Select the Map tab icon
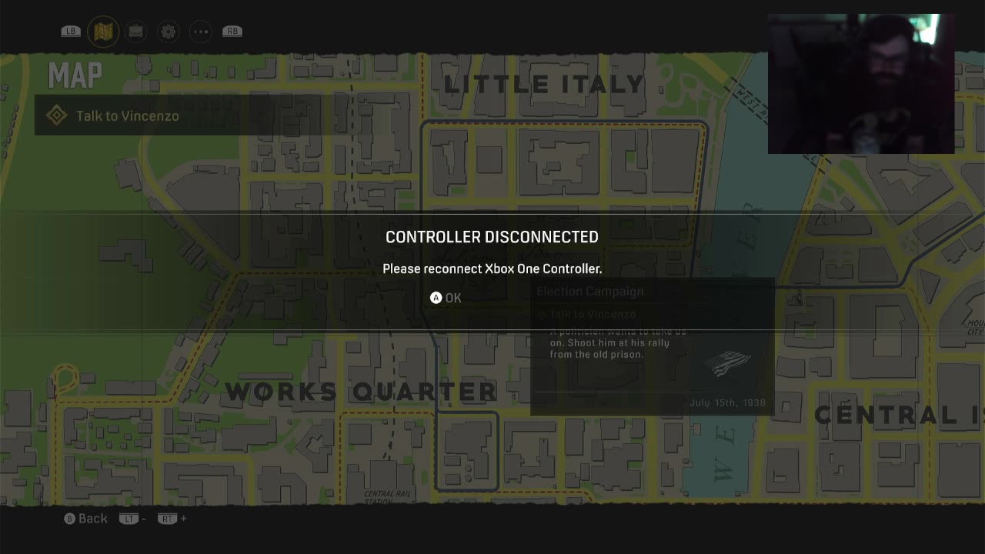Screen dimensions: 985x554 click(102, 32)
